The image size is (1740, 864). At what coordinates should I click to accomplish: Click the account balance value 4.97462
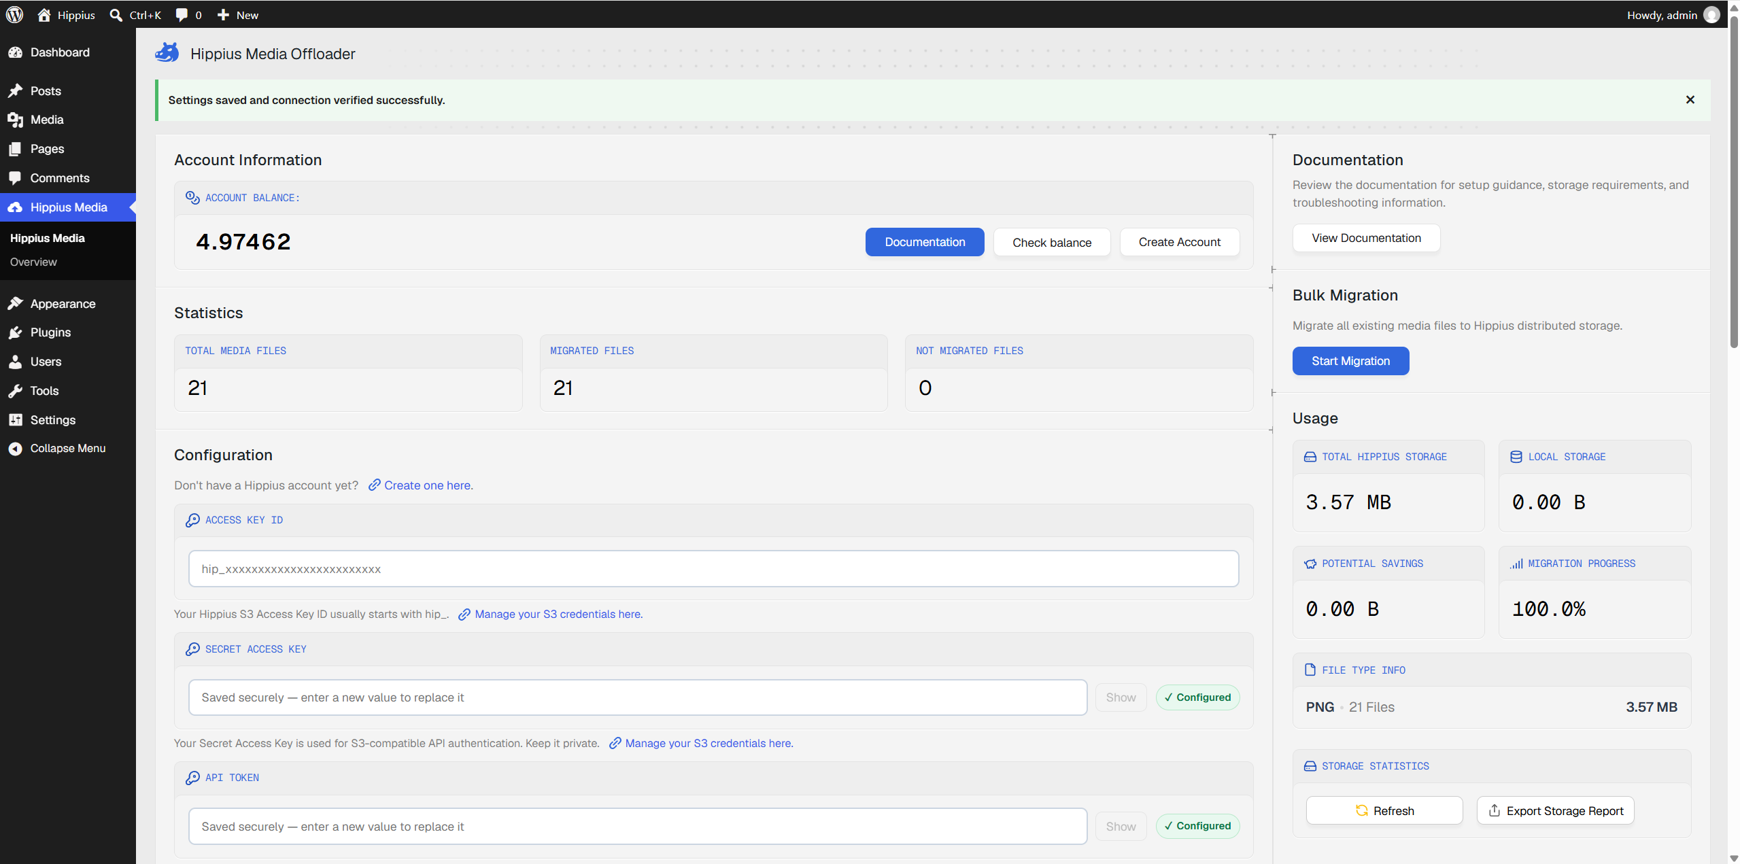[x=243, y=242]
